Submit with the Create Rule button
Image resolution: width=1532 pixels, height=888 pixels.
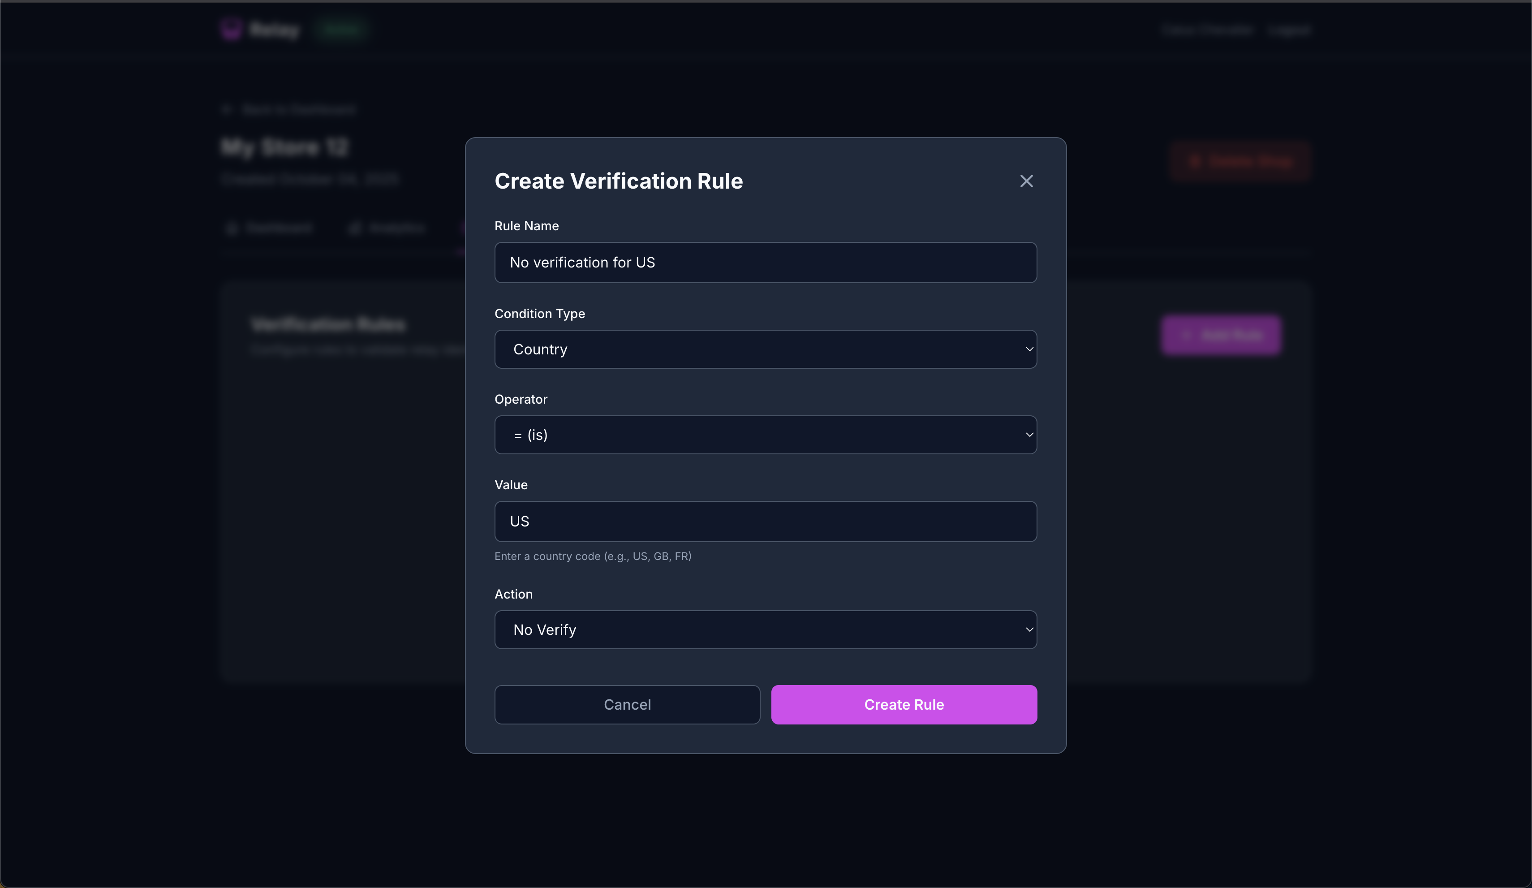coord(904,704)
